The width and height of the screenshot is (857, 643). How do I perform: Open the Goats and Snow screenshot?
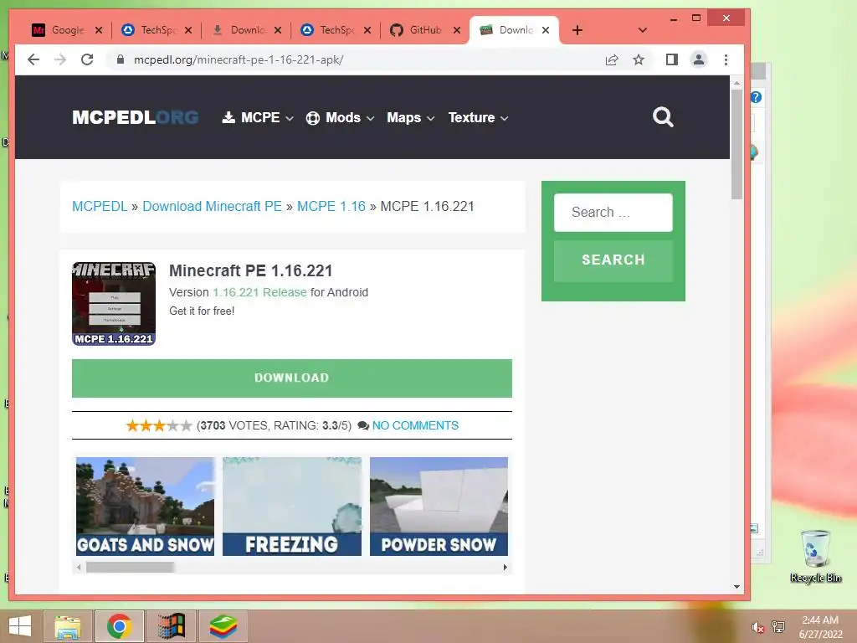pos(145,507)
